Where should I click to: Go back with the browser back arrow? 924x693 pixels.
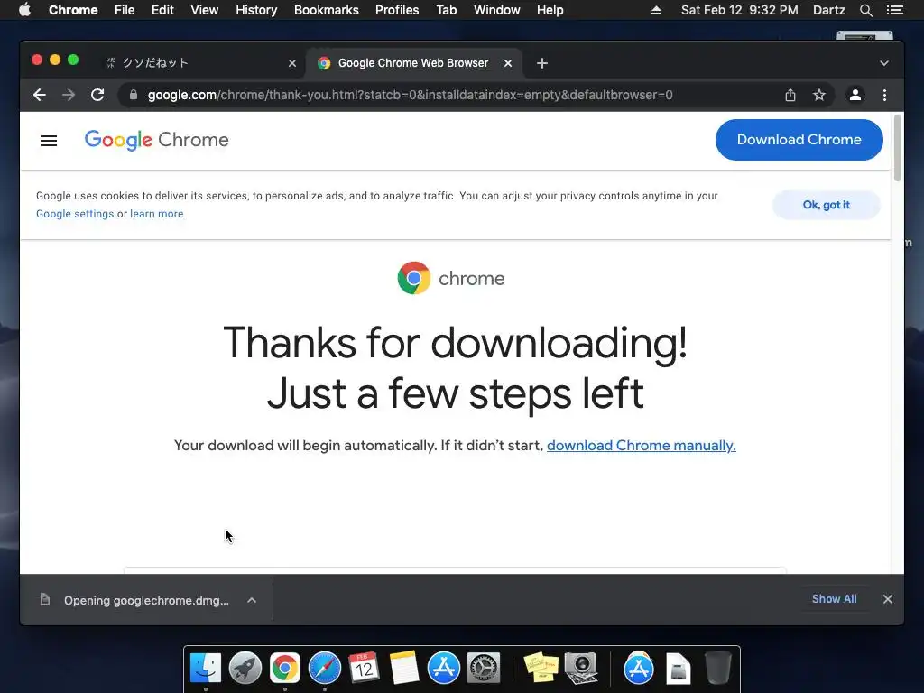coord(40,95)
